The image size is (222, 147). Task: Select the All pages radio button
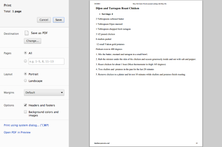point(25,53)
